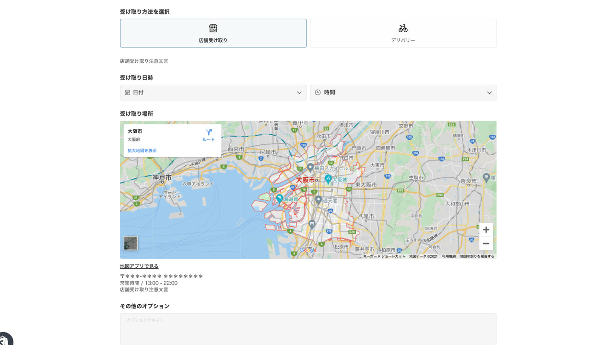Click the calendar icon in the 日付 field
Screen dimensions: 614x345
128,92
